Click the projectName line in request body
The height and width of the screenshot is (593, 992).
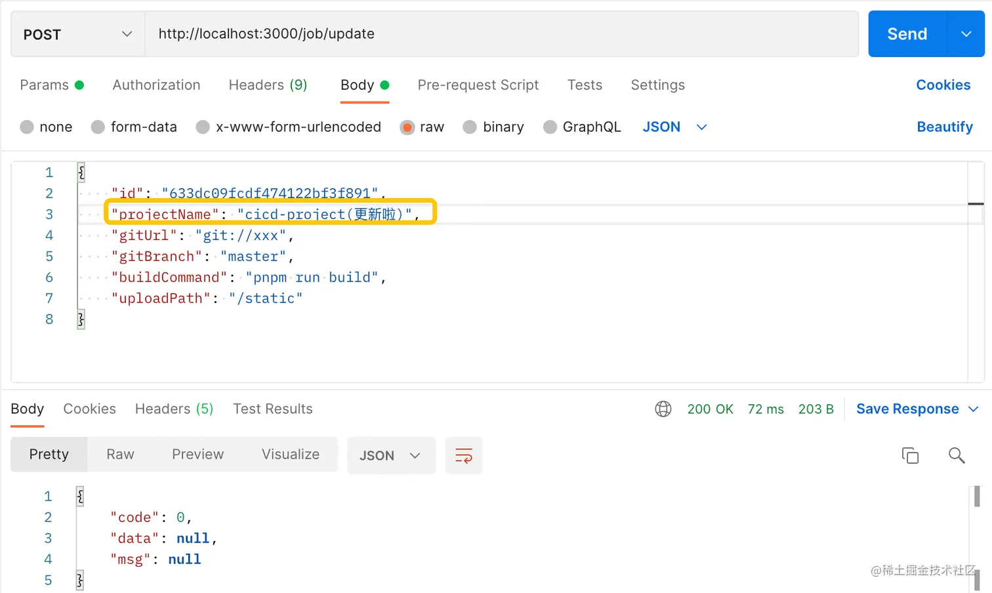(x=266, y=215)
